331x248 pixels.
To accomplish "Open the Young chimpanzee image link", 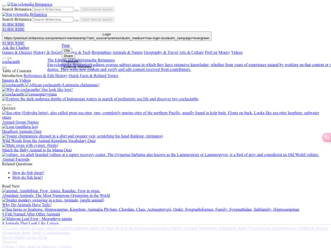I will pos(83,136).
